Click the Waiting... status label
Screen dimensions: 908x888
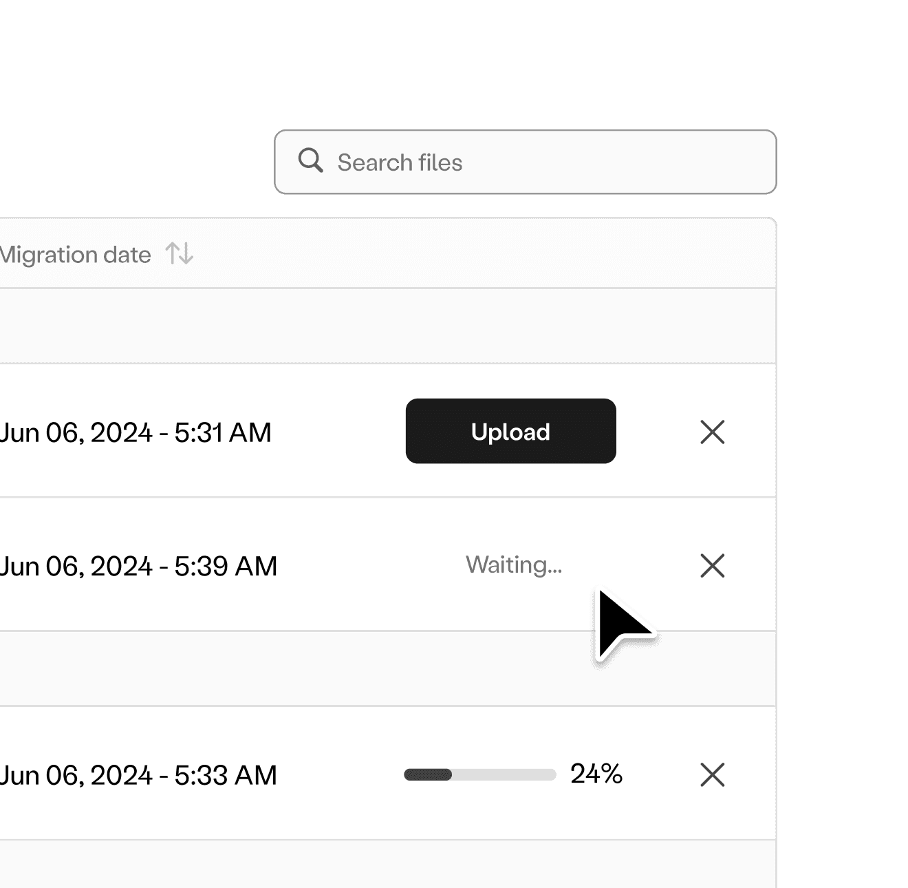[x=514, y=564]
